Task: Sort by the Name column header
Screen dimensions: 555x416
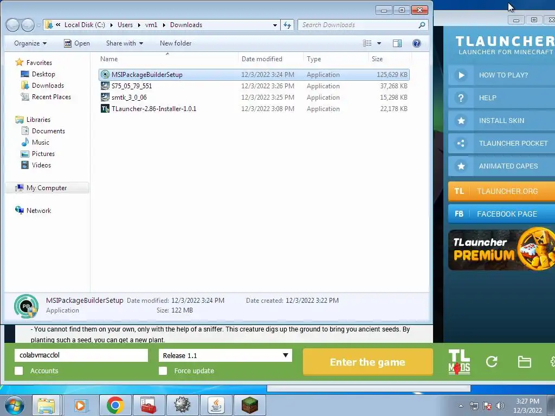Action: 168,59
